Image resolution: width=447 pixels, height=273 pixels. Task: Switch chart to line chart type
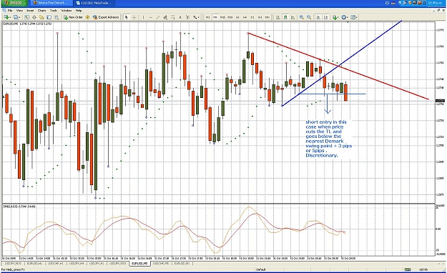point(293,17)
